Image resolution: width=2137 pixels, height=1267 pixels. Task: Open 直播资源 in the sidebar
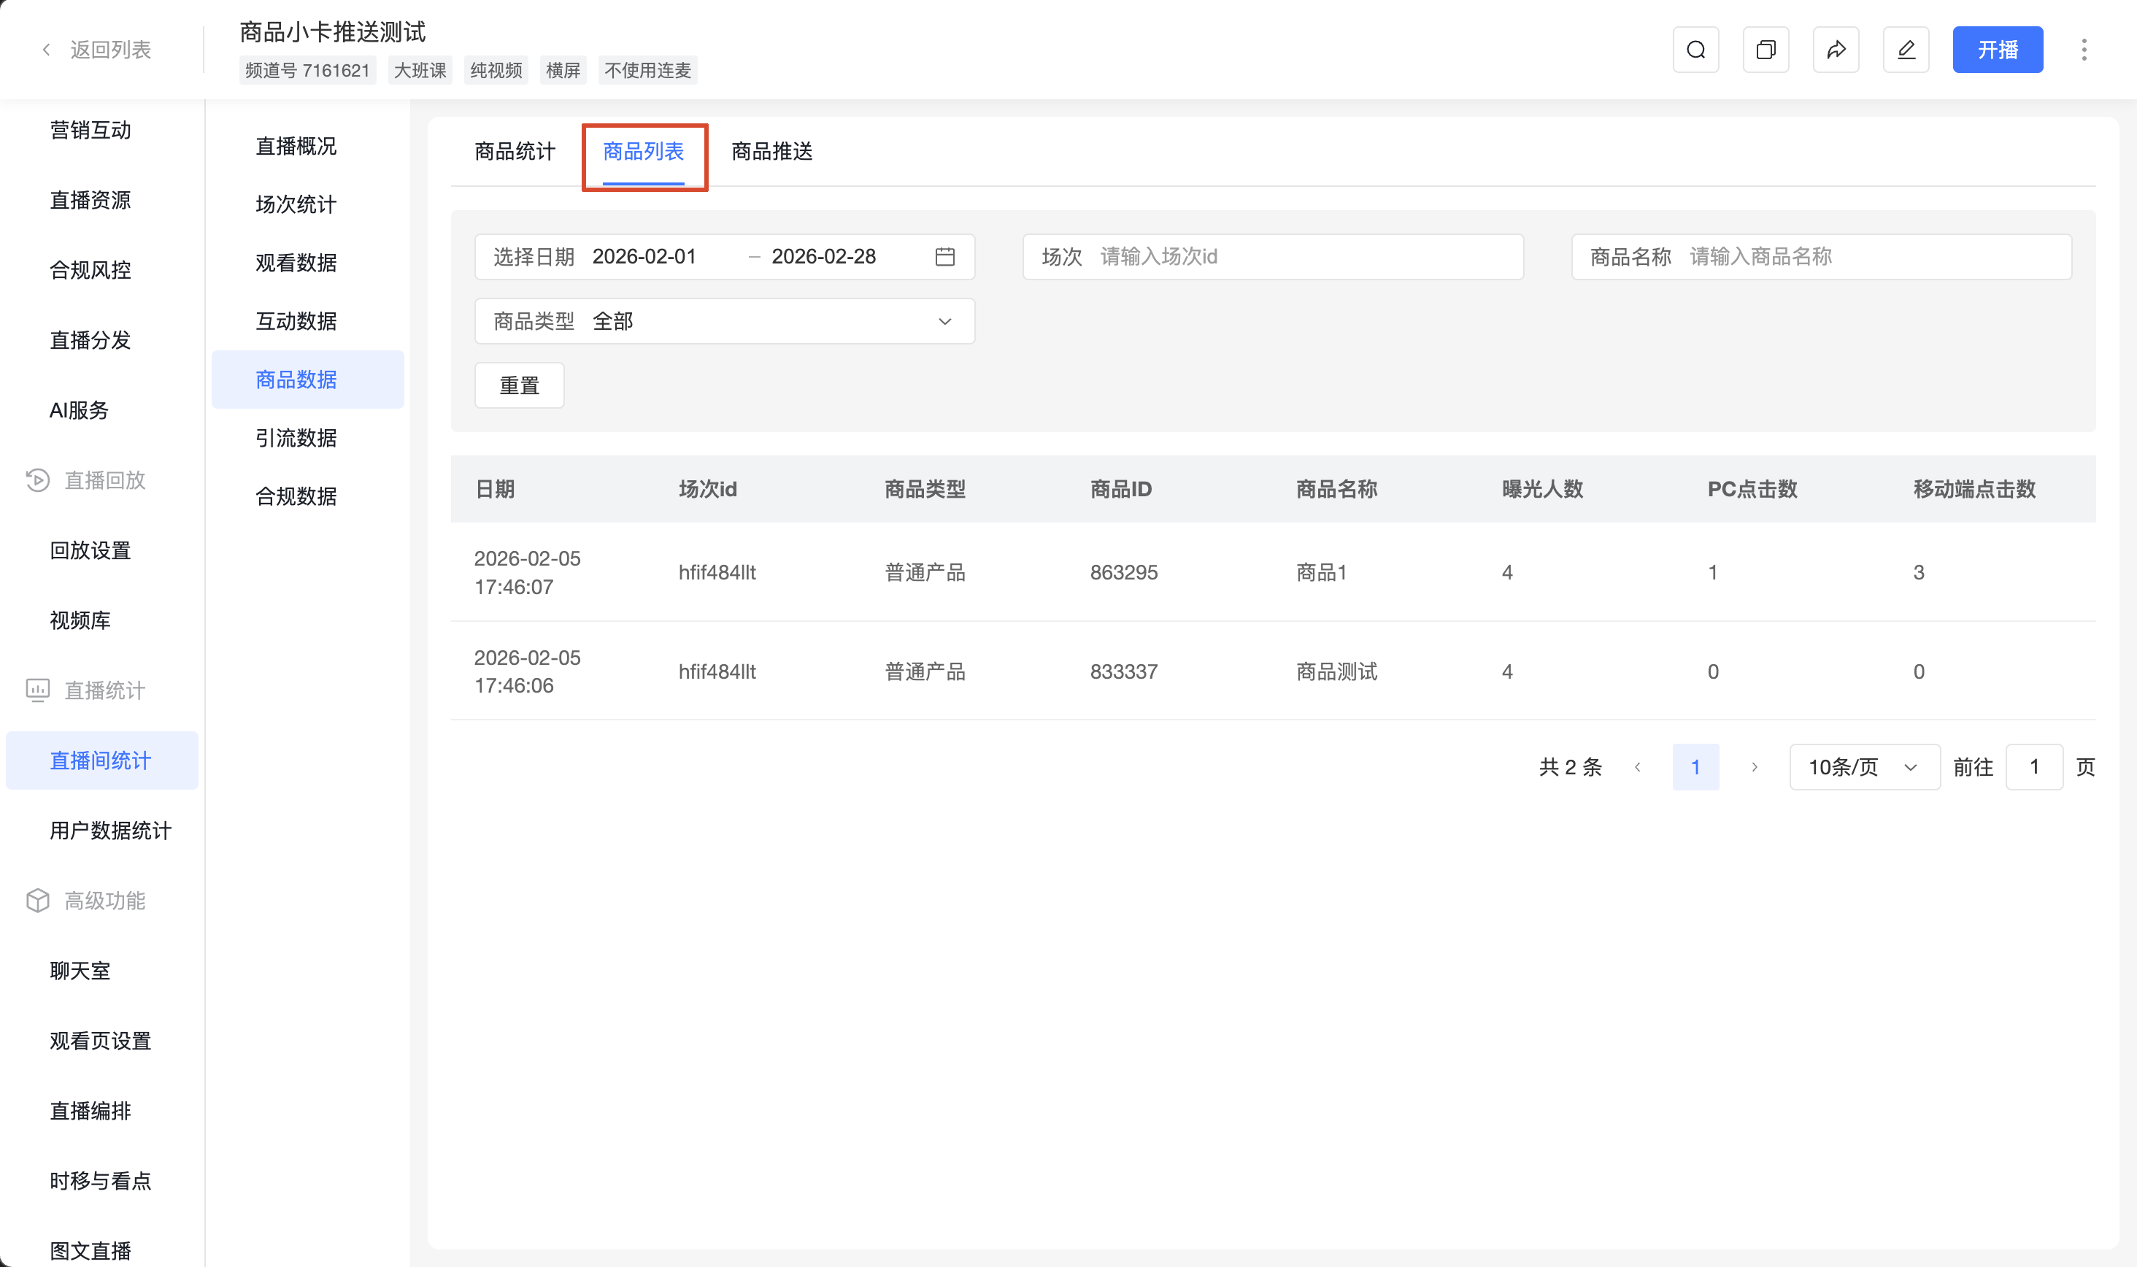tap(101, 200)
